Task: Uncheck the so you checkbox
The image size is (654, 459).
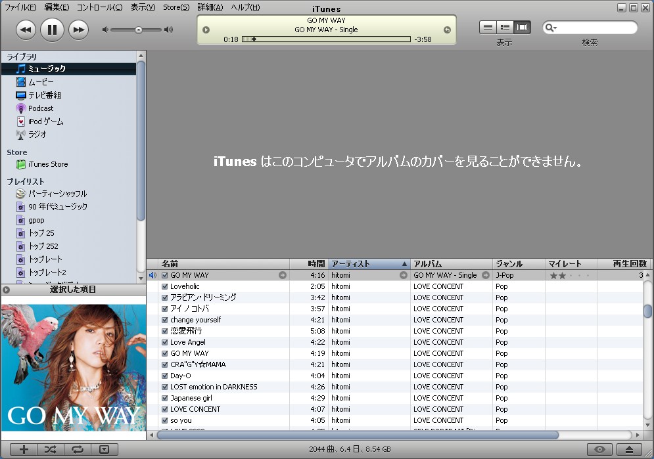Action: [165, 421]
